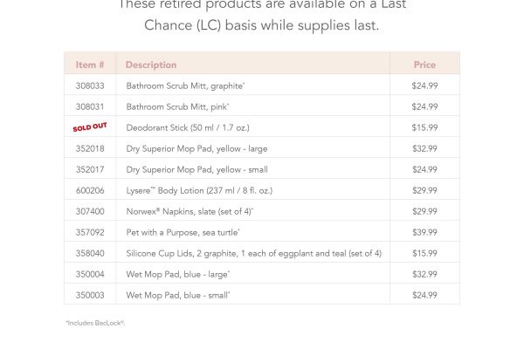The width and height of the screenshot is (524, 349).
Task: Click the Price column header
Action: (424, 65)
